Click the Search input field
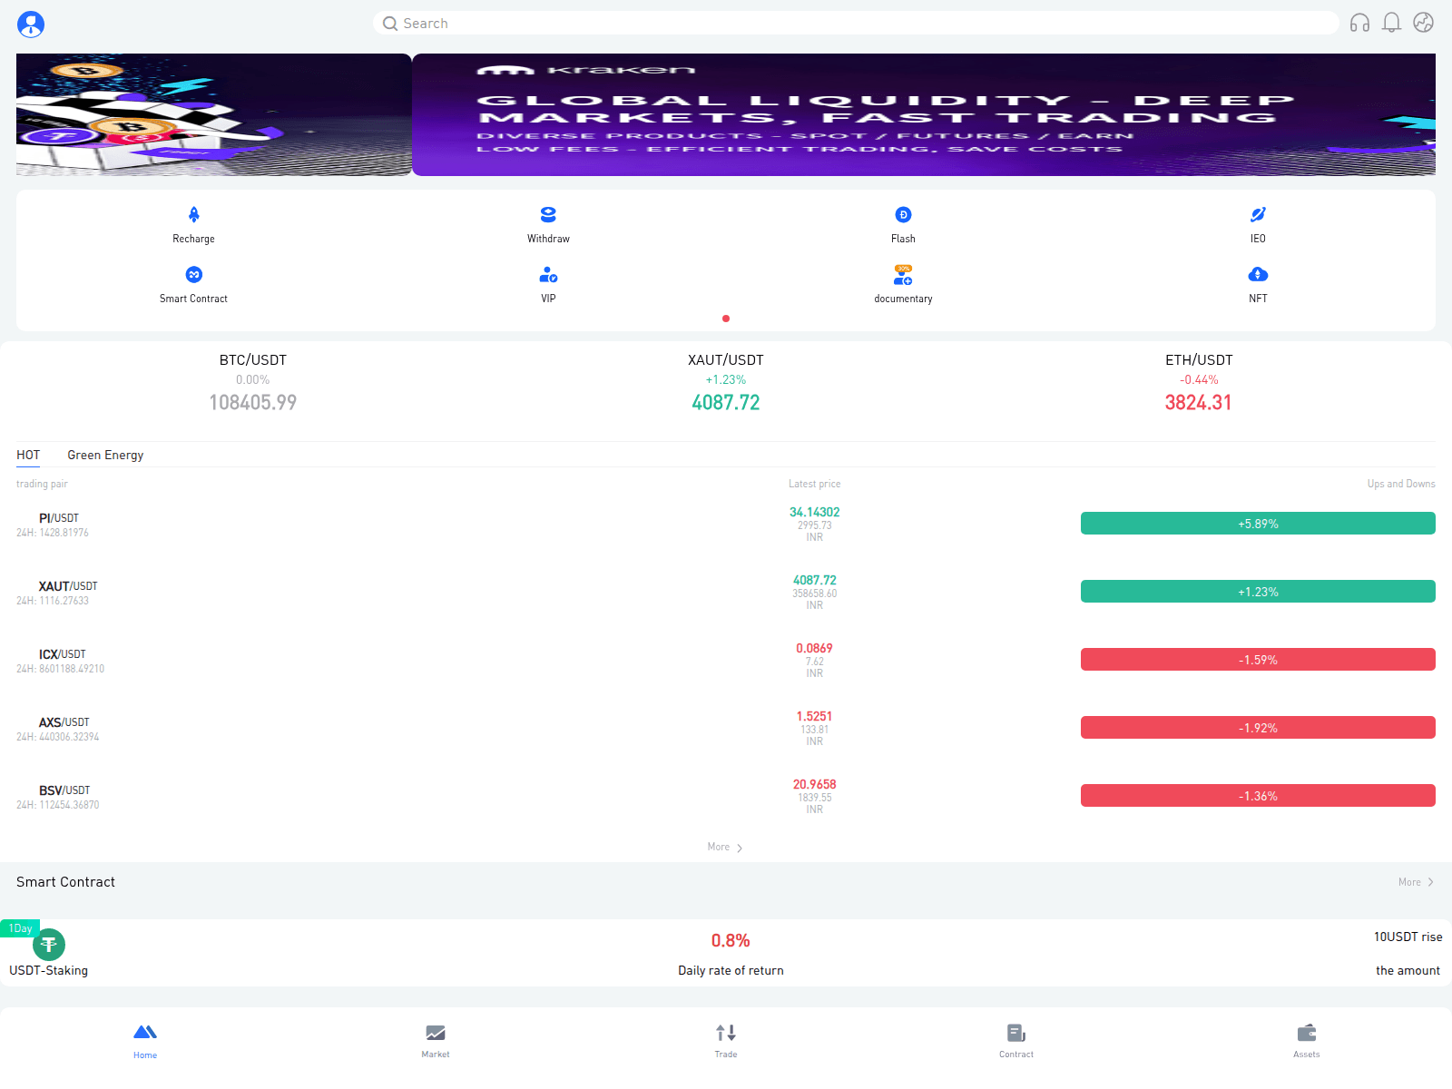This screenshot has width=1452, height=1089. pos(853,23)
